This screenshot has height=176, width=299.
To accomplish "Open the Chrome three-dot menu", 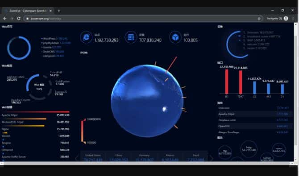I will click(293, 18).
